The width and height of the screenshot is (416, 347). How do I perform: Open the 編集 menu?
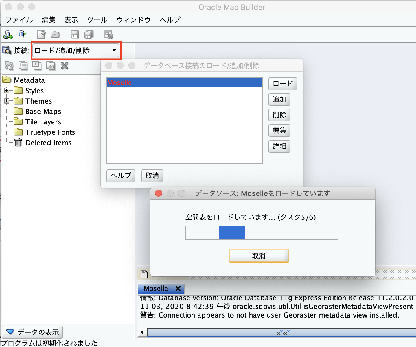tap(49, 20)
